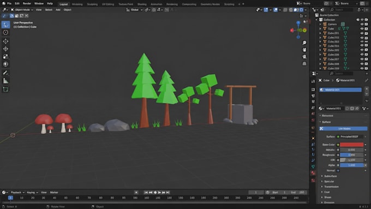The height and width of the screenshot is (209, 371).
Task: Hide Cube.007 with its eye icon
Action: coord(362,59)
